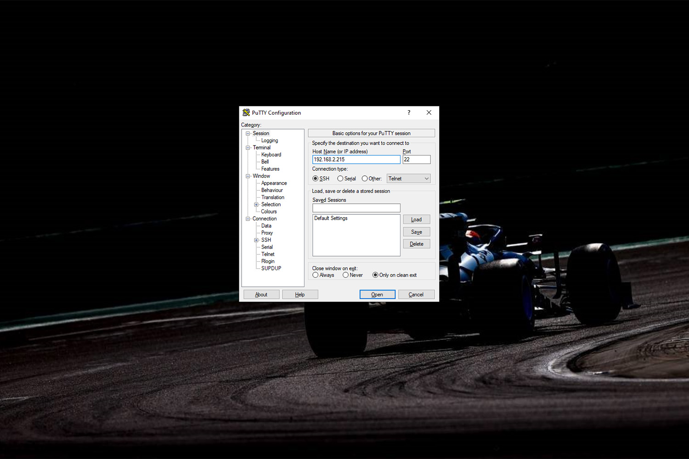This screenshot has height=459, width=689.
Task: Click the Load session button
Action: pos(417,219)
